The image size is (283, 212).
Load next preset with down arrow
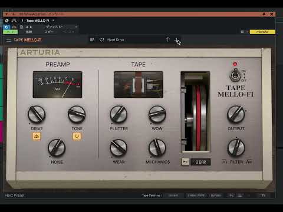coord(176,40)
